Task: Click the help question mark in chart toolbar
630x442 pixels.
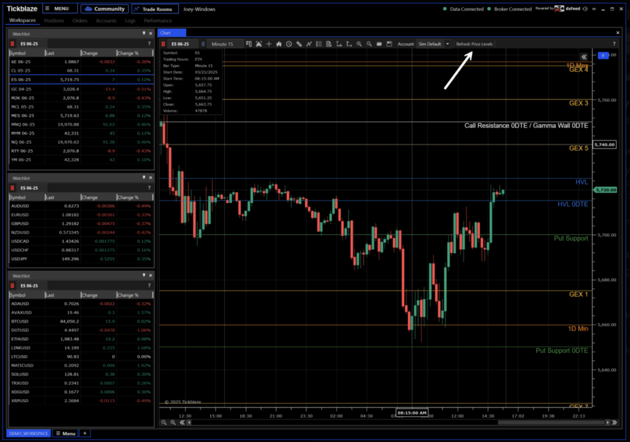Action: point(613,44)
